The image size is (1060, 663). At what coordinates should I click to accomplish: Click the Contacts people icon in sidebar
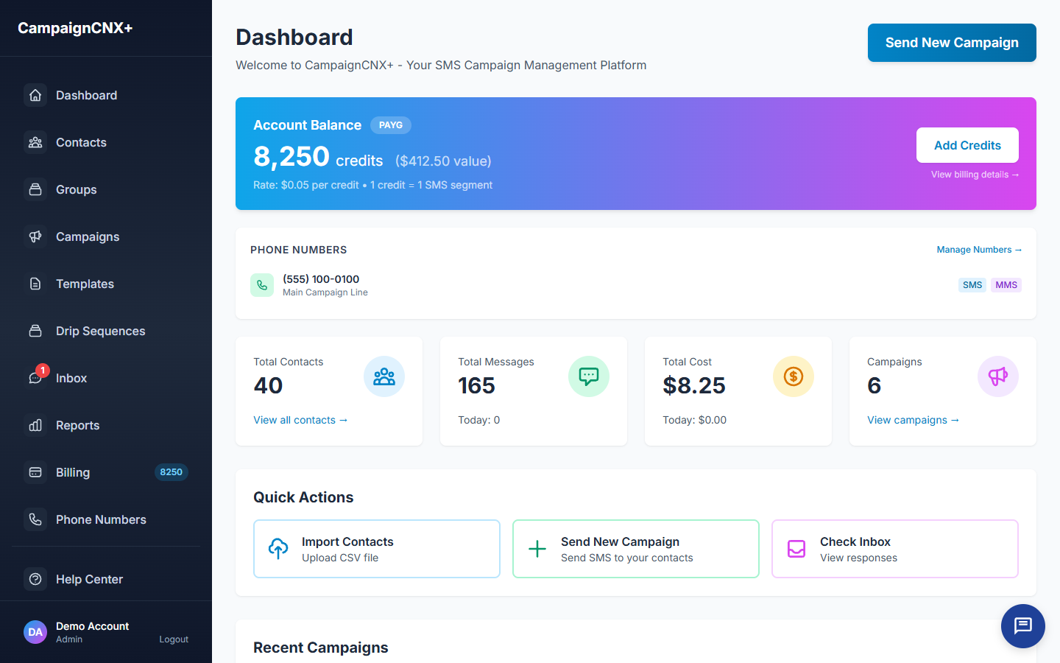click(35, 142)
